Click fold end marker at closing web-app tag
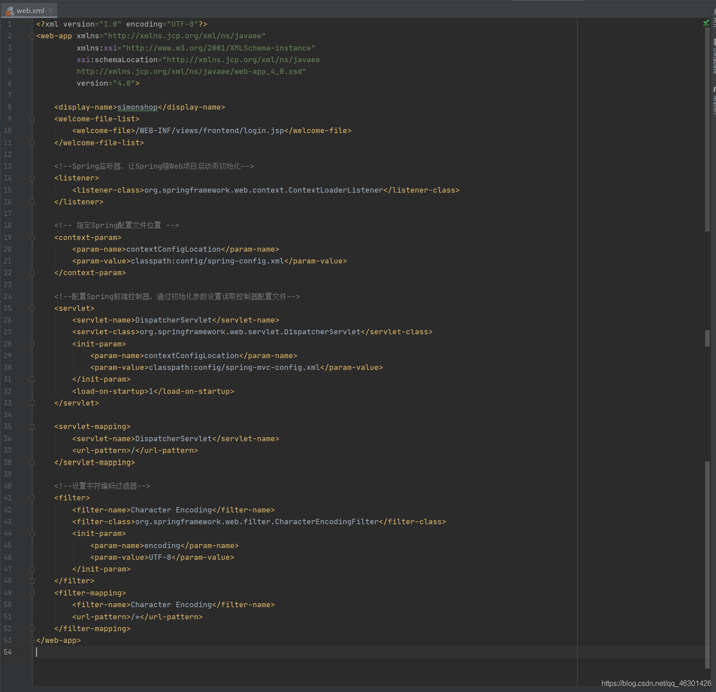The height and width of the screenshot is (692, 716). 32,640
